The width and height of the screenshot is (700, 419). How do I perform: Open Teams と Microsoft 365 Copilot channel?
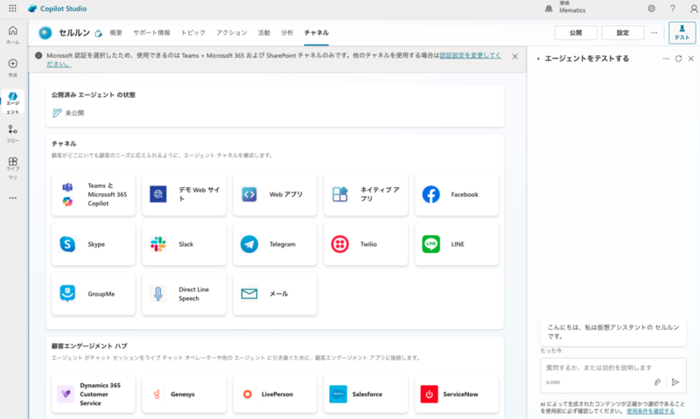(93, 194)
